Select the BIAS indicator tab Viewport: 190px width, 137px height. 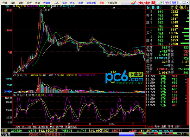tap(18, 126)
